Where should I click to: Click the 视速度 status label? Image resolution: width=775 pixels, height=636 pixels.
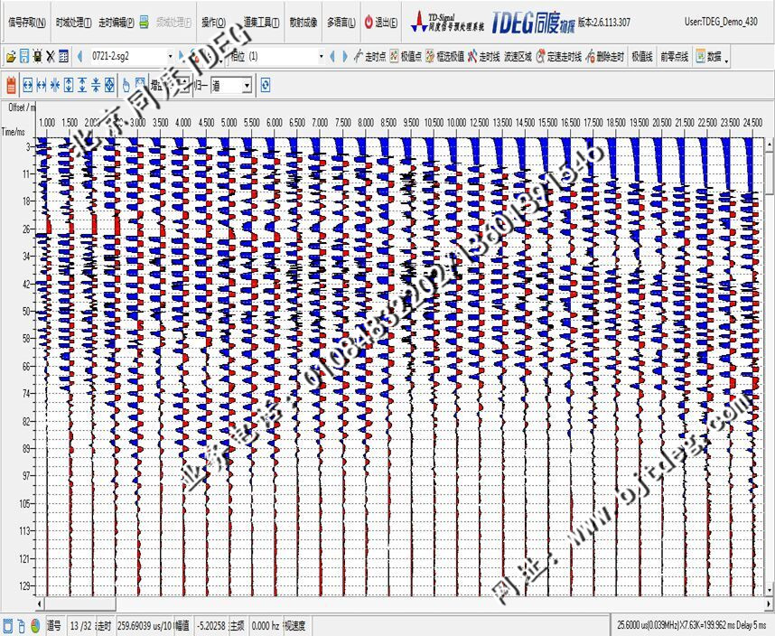click(295, 626)
